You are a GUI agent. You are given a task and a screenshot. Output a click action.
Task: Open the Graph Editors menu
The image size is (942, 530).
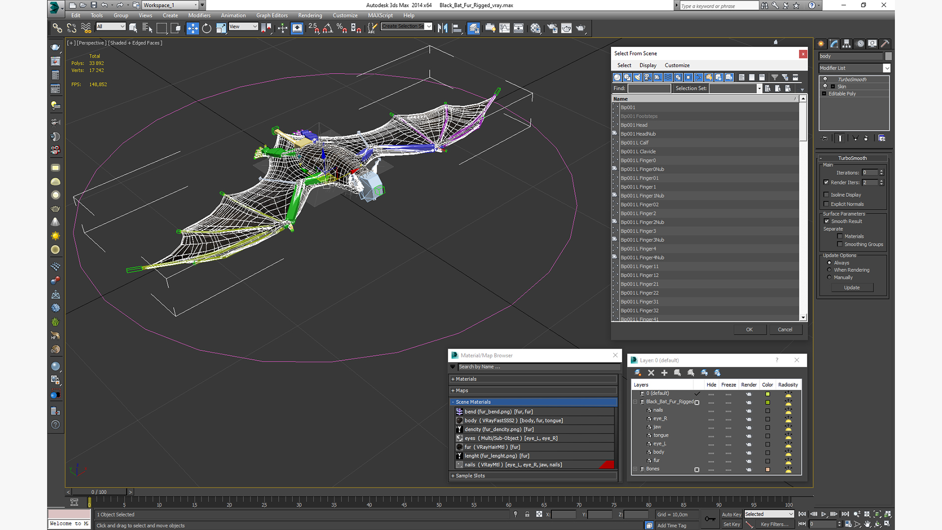pos(272,15)
